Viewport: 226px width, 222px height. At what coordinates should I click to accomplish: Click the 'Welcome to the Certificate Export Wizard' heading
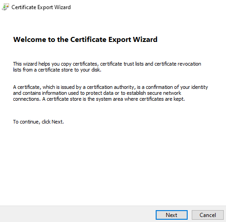(85, 40)
